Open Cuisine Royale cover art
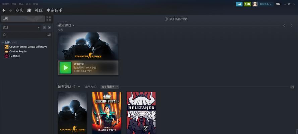Screen dimensions: 298x134 107,113
